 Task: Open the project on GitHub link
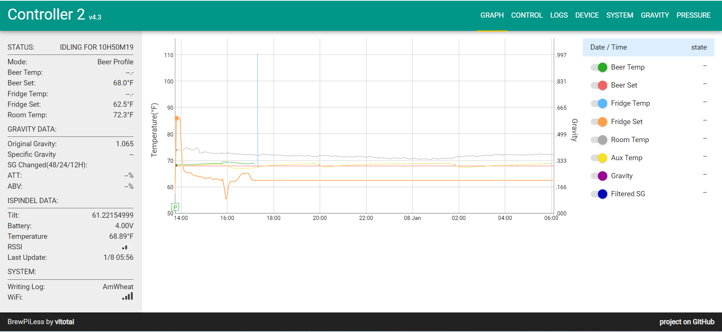[687, 322]
